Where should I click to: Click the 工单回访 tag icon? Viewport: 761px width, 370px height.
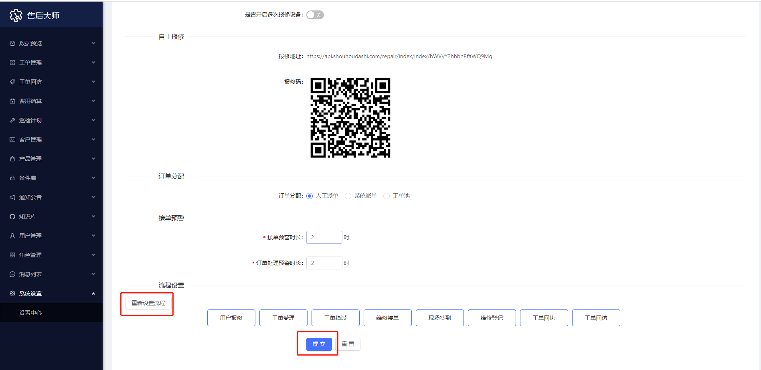tap(12, 82)
